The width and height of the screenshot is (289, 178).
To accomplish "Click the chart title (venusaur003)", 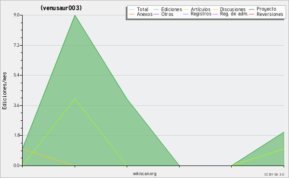I will [61, 8].
